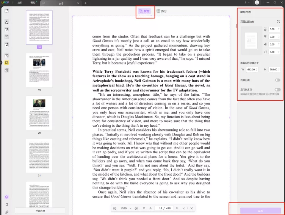Image resolution: width=285 pixels, height=215 pixels.
Task: Select the Crop mode tab at top
Action: click(x=144, y=11)
